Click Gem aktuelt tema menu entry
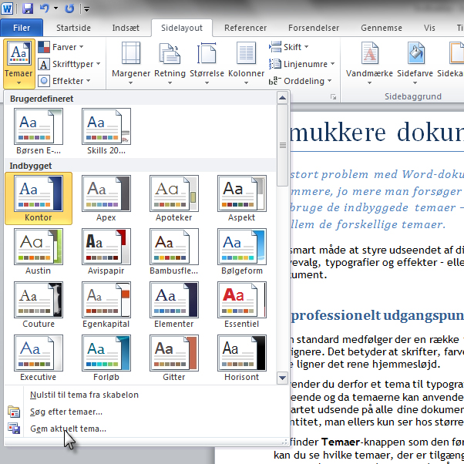This screenshot has width=464, height=464. point(68,429)
